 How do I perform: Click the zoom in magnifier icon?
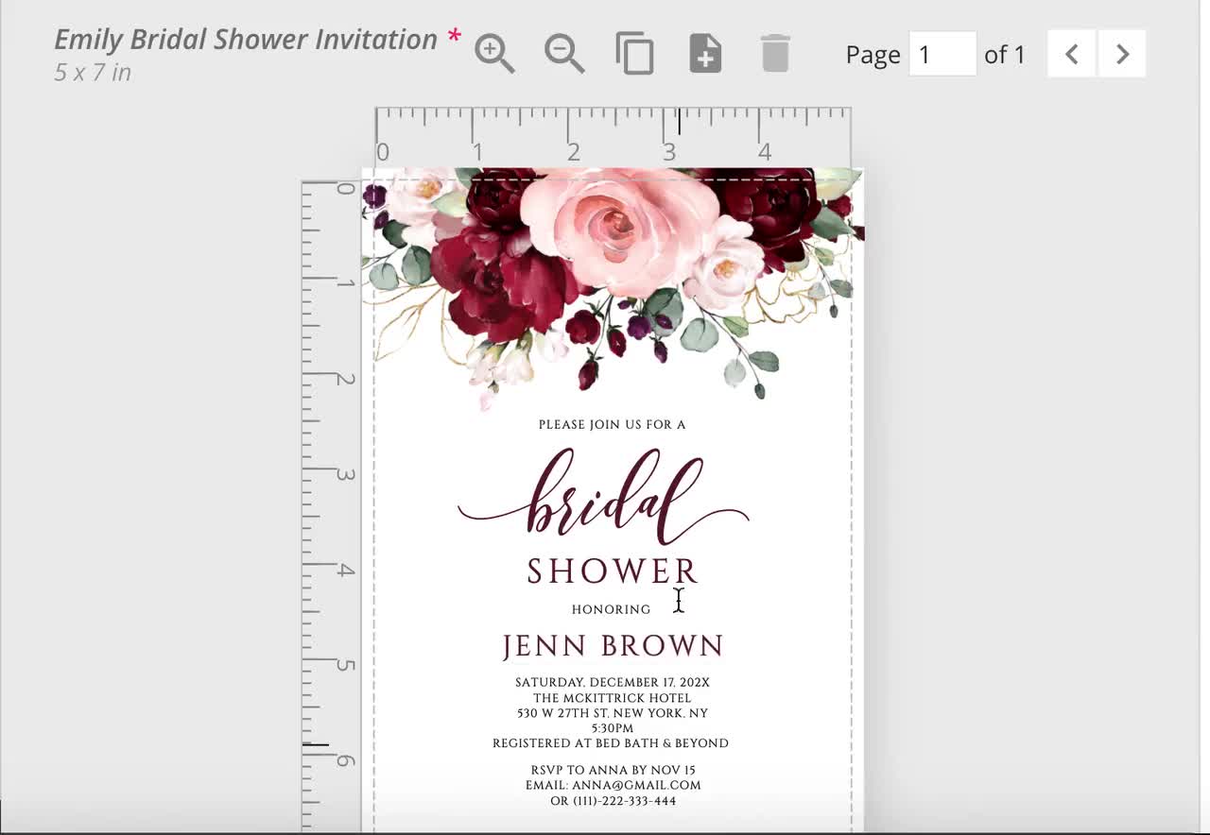pyautogui.click(x=494, y=54)
